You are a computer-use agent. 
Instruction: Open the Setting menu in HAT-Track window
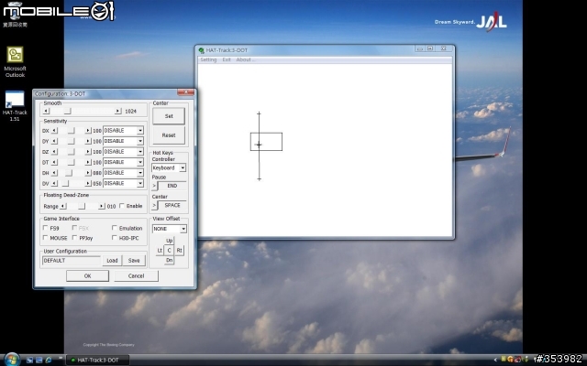[208, 59]
